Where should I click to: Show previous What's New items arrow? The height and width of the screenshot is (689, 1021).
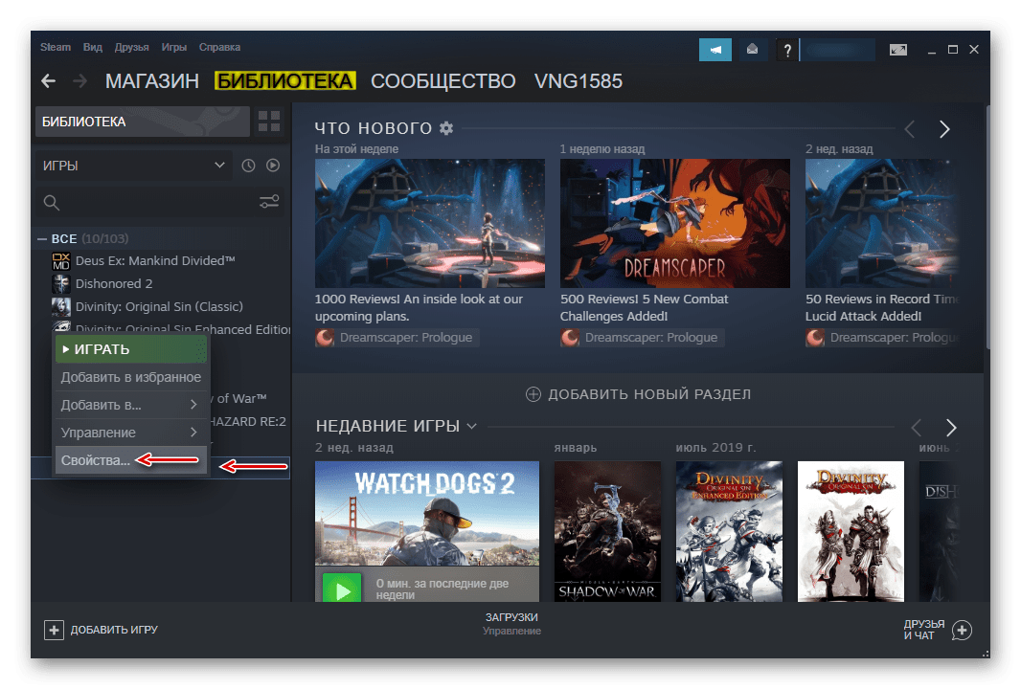point(910,129)
